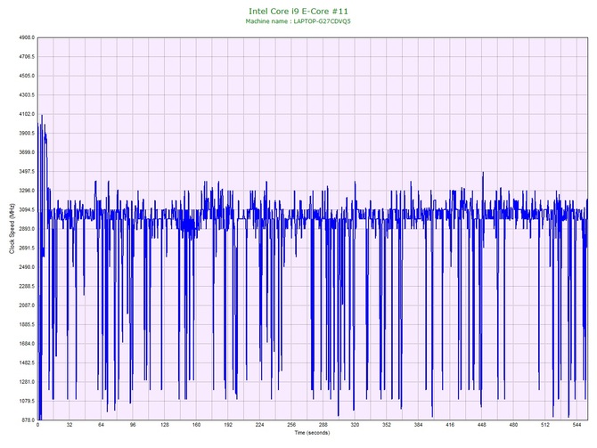Click the '4505.0' y-axis tick label
597x448 pixels.
point(27,76)
